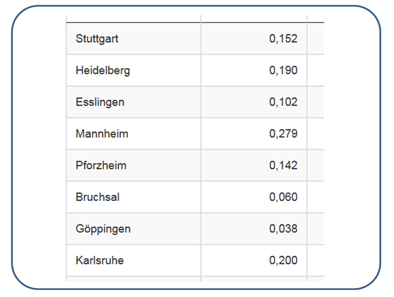Click the empty third-column cell beside 0,152
The width and height of the screenshot is (394, 297).
click(316, 39)
